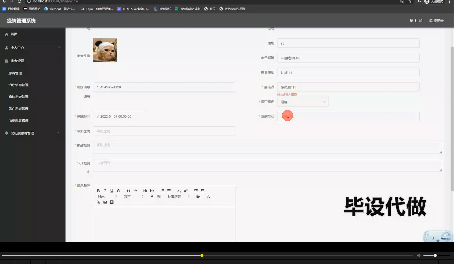Apply blockquote formatting in the editor
The height and width of the screenshot is (264, 454).
coord(128,190)
